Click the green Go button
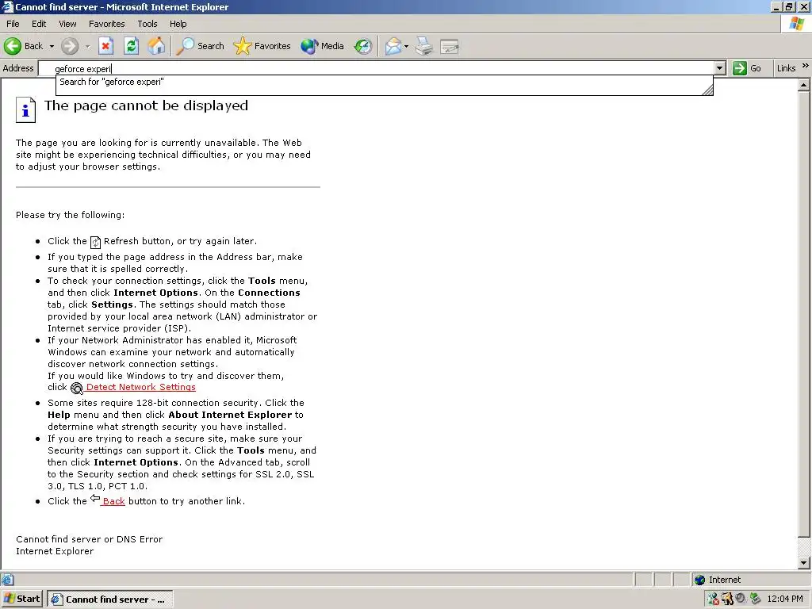 747,68
